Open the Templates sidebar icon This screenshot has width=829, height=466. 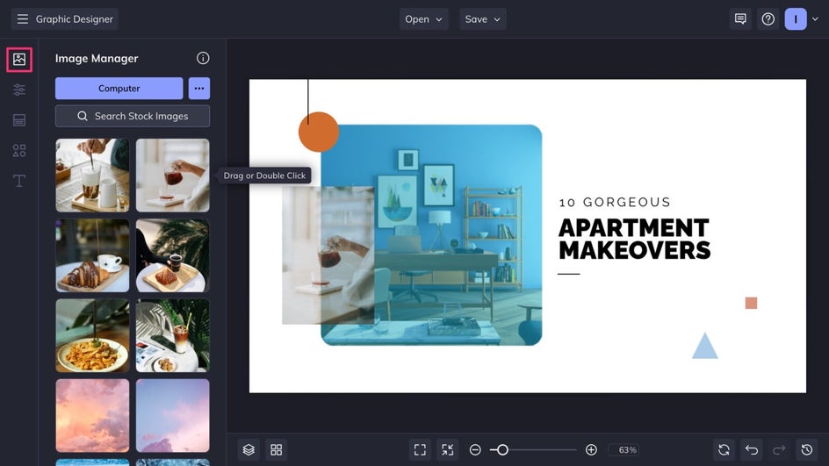(19, 120)
